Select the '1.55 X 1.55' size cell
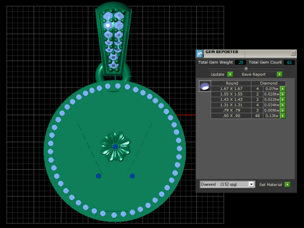304x228 pixels. (x=231, y=94)
